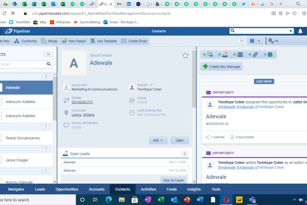307x205 pixels.
Task: Click the Use Template toolbar button
Action: point(104,41)
